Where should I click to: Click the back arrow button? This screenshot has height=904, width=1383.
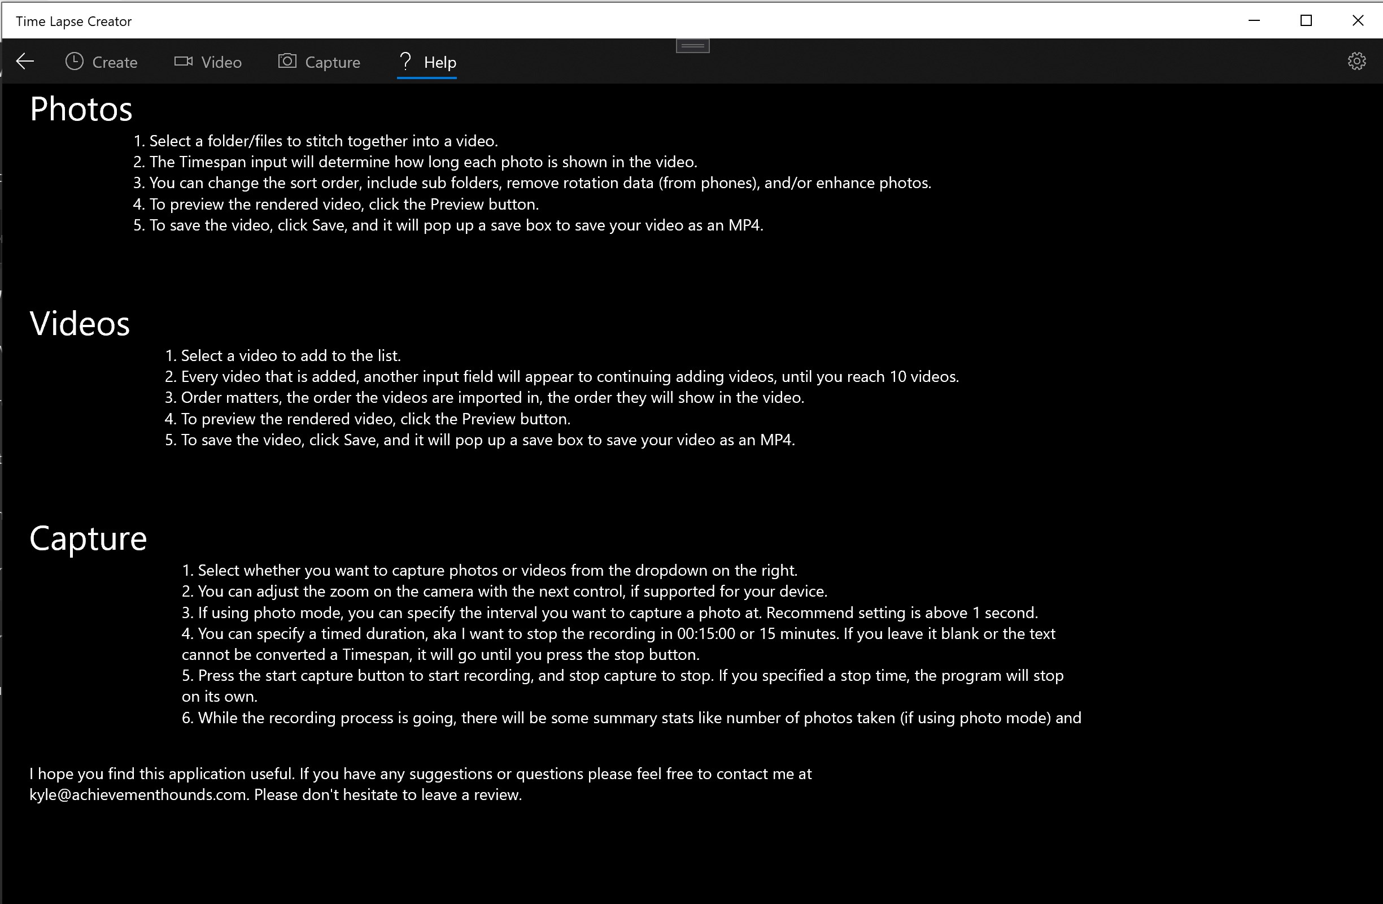25,61
